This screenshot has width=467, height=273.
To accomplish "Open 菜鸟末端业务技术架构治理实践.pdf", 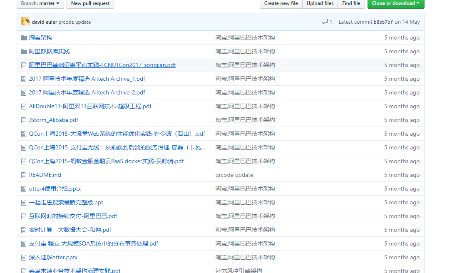I will tap(75, 271).
